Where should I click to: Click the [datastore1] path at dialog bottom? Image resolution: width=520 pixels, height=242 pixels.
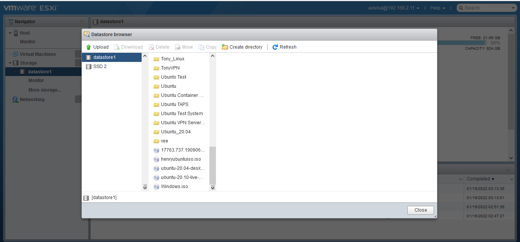[x=104, y=198]
